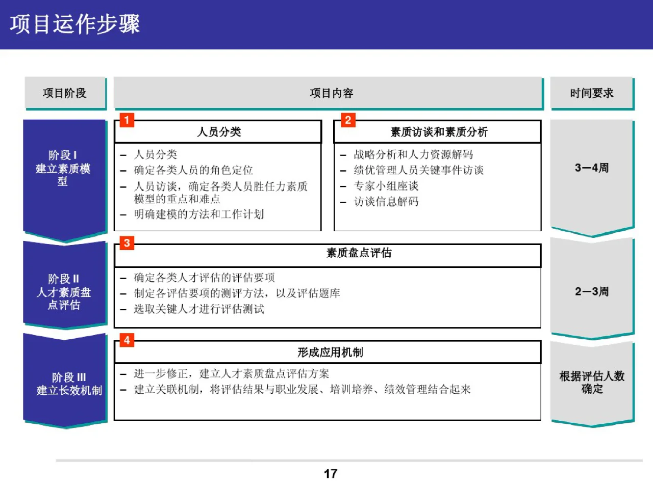
Task: Click the red numbered badge 1
Action: (127, 121)
